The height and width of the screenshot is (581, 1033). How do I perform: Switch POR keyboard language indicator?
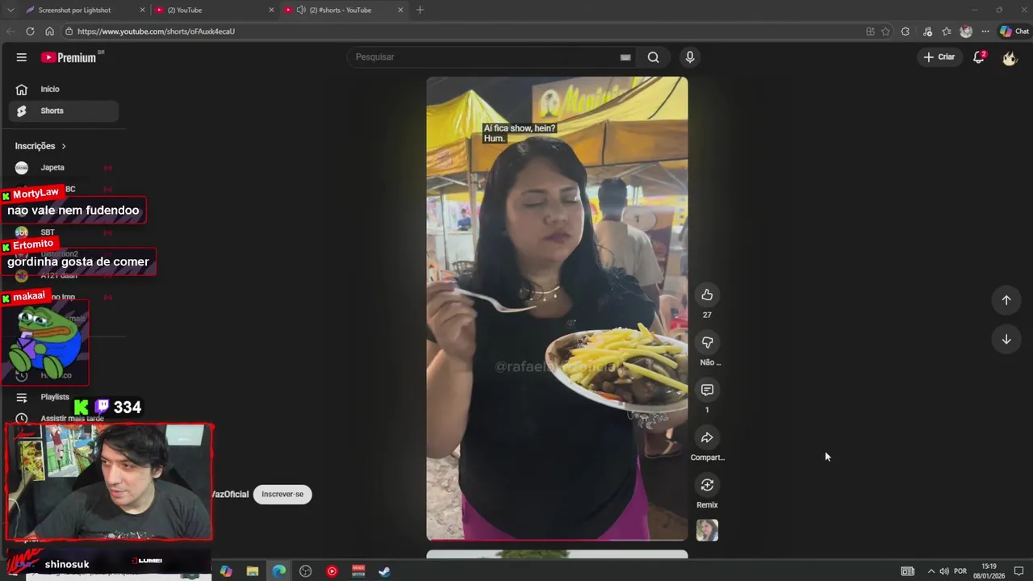click(x=960, y=571)
